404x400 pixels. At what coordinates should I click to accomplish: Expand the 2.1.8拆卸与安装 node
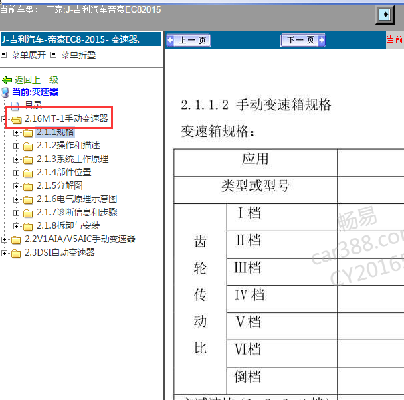pos(16,226)
